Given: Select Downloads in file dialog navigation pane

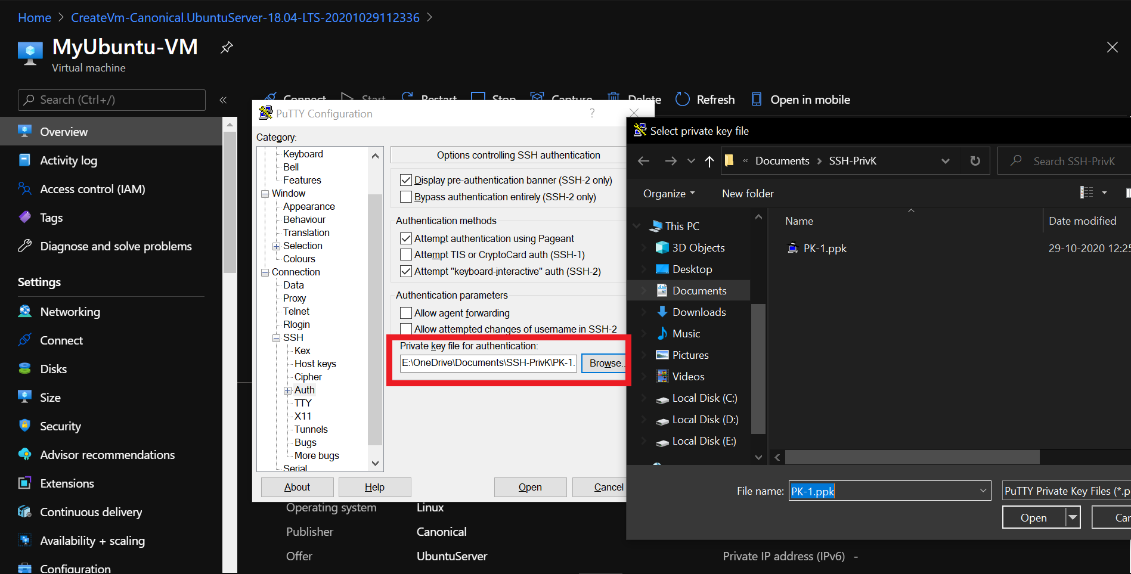Looking at the screenshot, I should (x=699, y=312).
